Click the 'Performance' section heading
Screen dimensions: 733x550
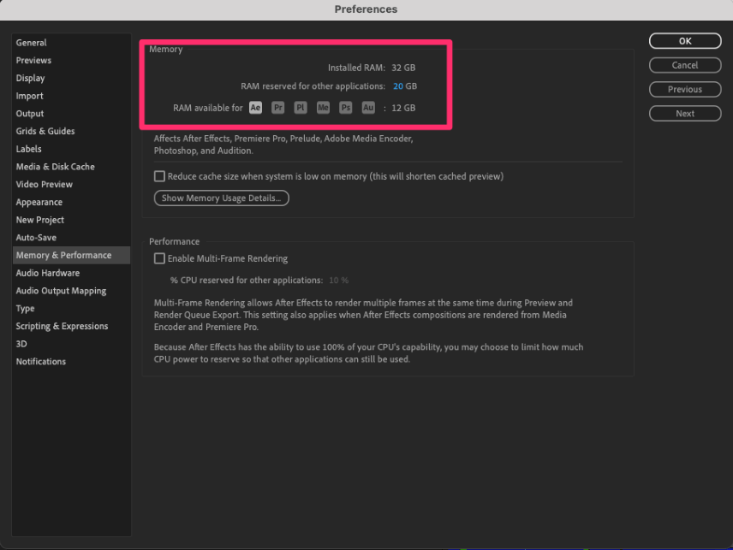point(175,241)
